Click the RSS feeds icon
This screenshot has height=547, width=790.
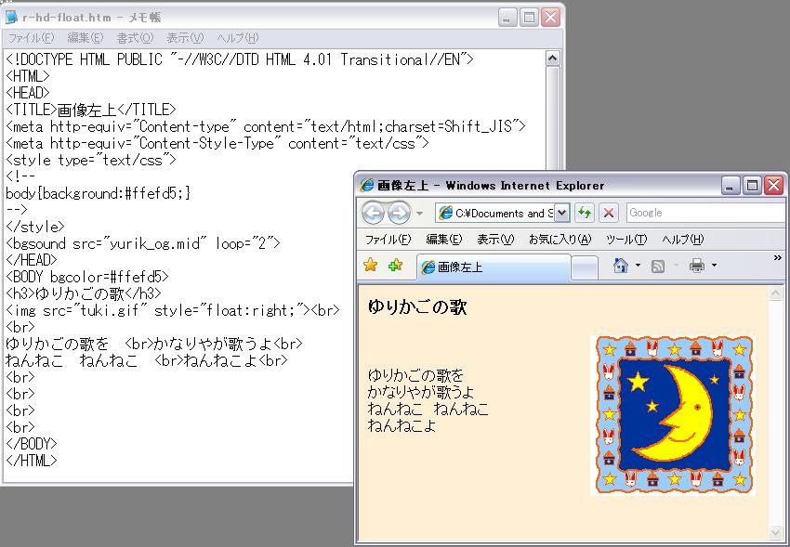click(658, 266)
